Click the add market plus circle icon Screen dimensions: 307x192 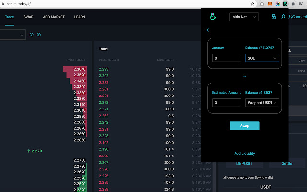click(x=39, y=35)
